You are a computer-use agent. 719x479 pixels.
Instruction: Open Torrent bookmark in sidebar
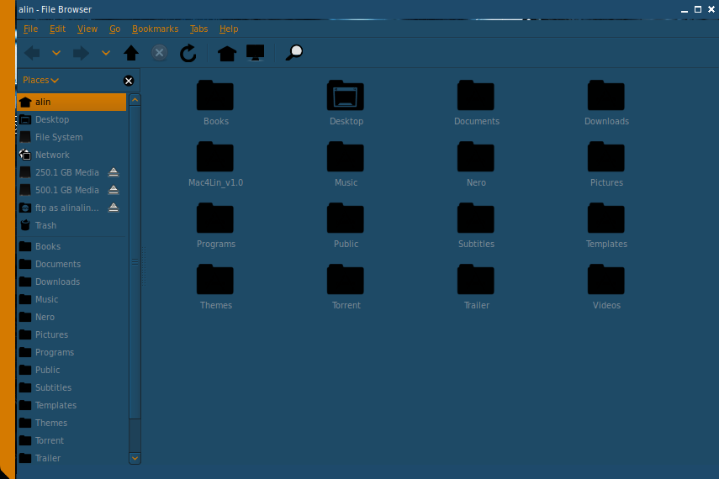[71, 440]
